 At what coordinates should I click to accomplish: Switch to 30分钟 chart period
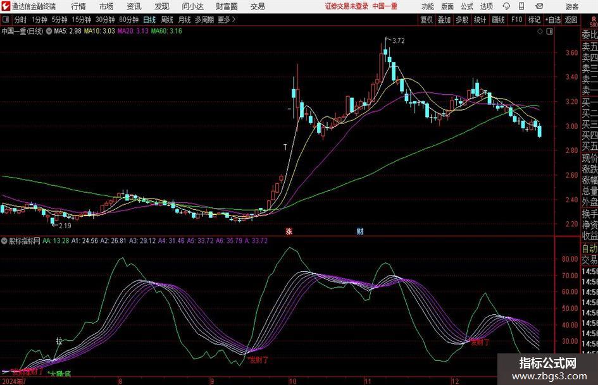click(105, 20)
